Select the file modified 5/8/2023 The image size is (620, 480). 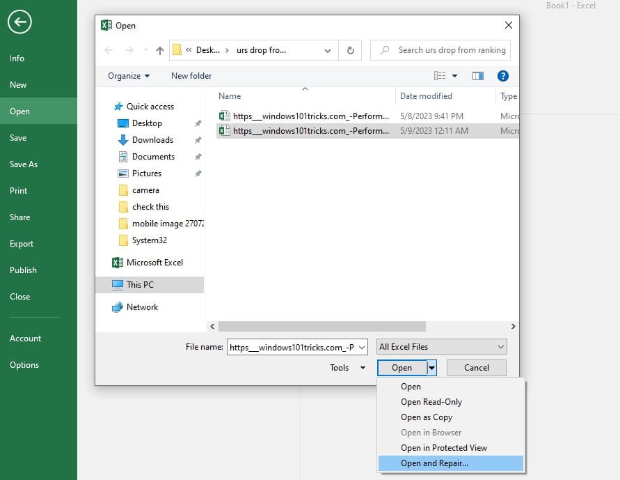click(310, 116)
